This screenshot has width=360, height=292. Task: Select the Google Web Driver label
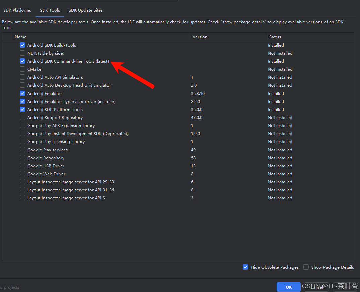tap(46, 174)
